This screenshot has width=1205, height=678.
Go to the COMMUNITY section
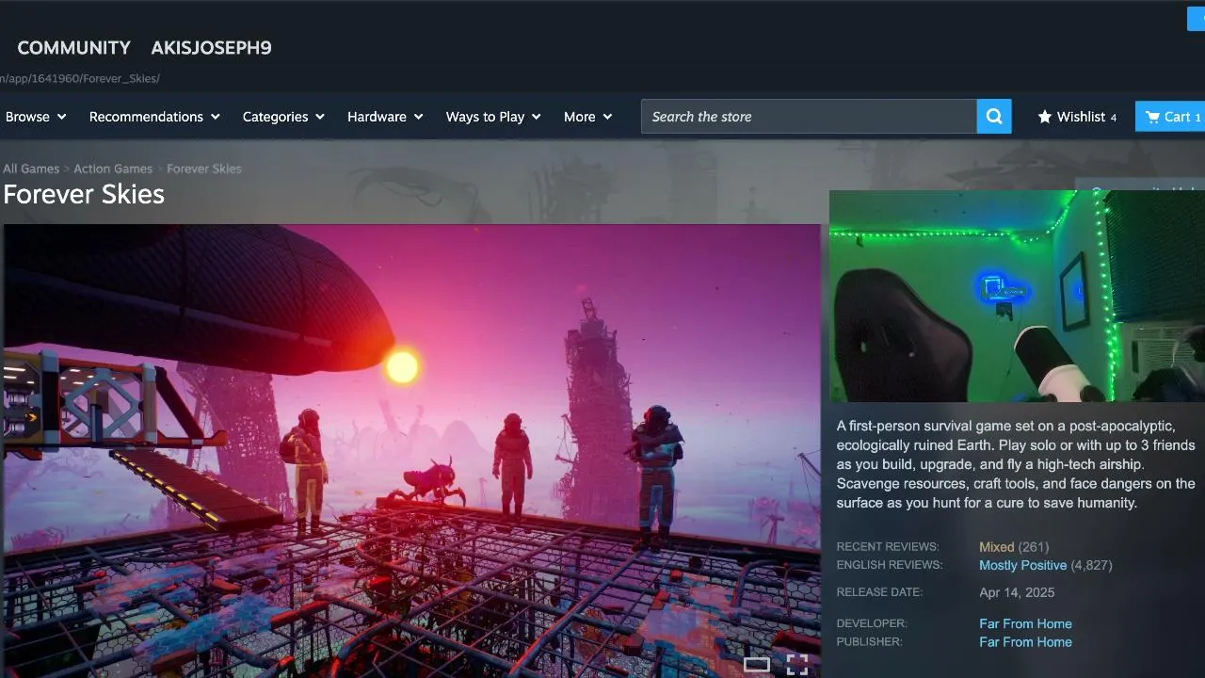point(74,48)
